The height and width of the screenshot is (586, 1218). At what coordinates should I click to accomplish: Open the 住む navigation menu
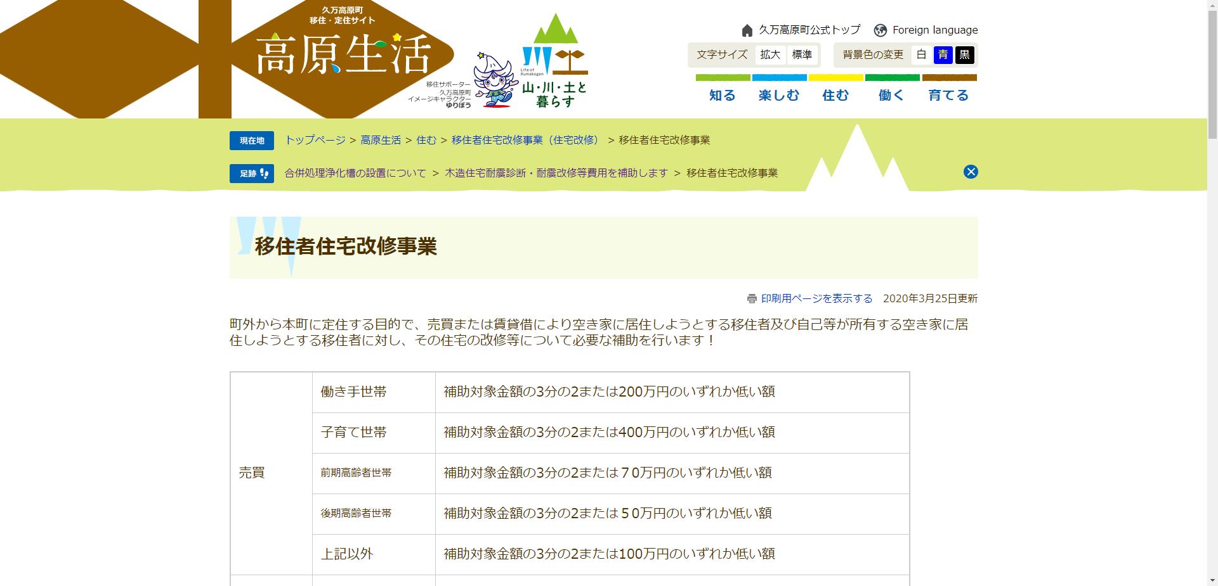pyautogui.click(x=835, y=94)
